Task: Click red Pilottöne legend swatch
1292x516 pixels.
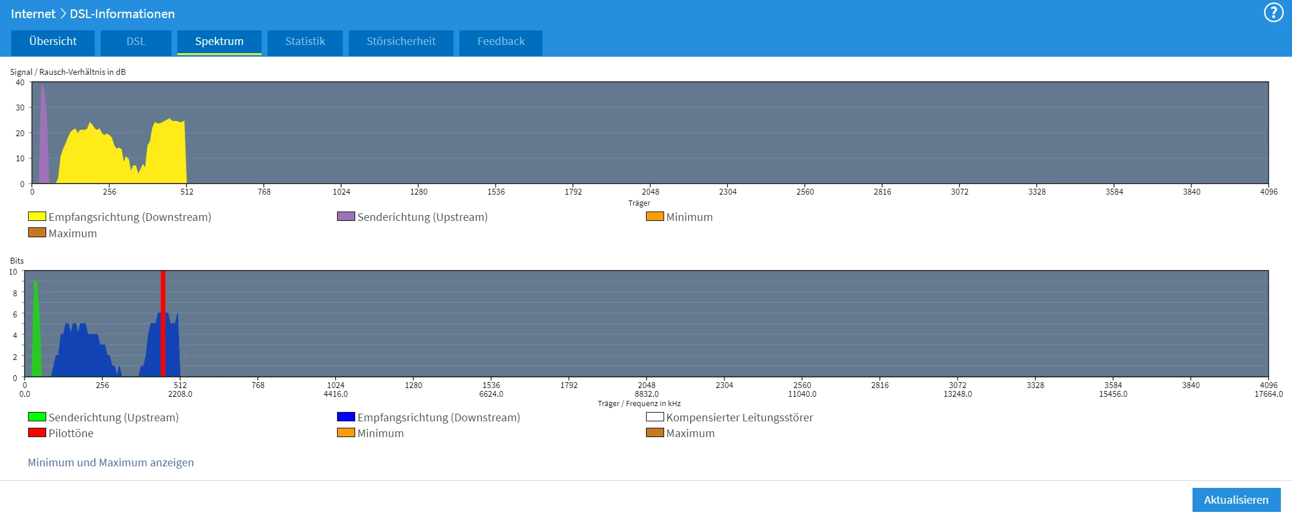Action: [37, 432]
